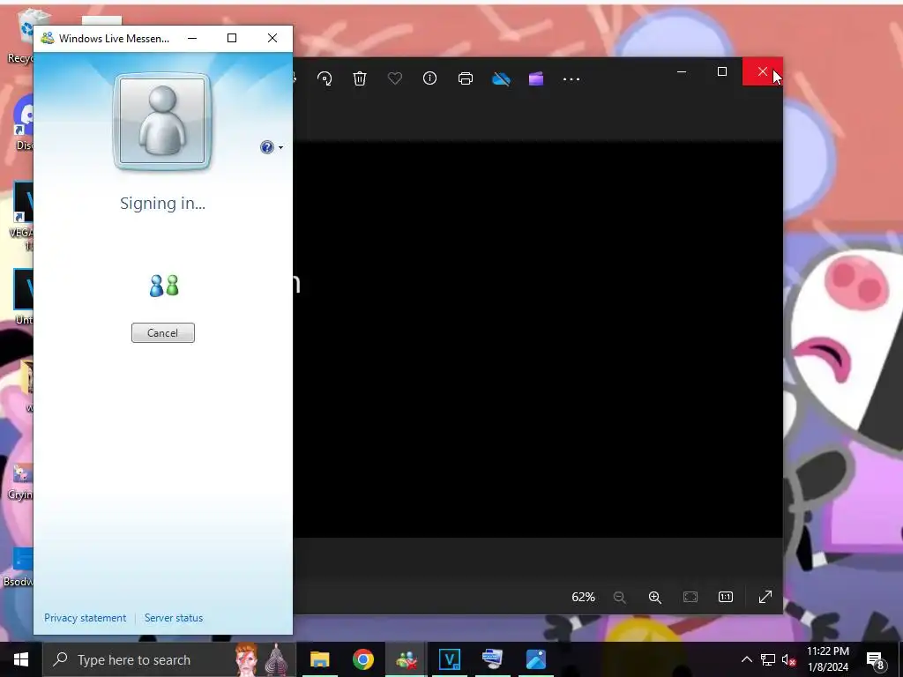Image resolution: width=903 pixels, height=677 pixels.
Task: Open the clock showing 11:22 PM
Action: point(827,659)
